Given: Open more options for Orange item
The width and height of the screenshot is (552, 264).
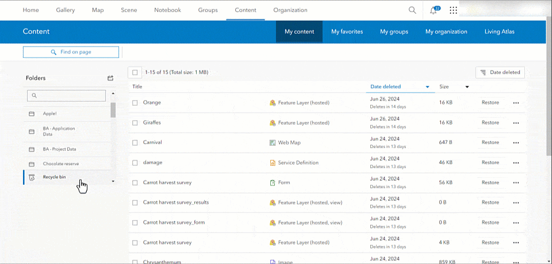Looking at the screenshot, I should (515, 103).
